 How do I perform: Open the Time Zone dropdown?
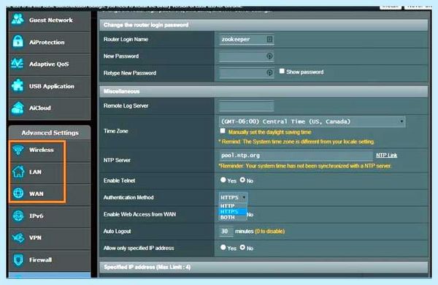coord(312,121)
